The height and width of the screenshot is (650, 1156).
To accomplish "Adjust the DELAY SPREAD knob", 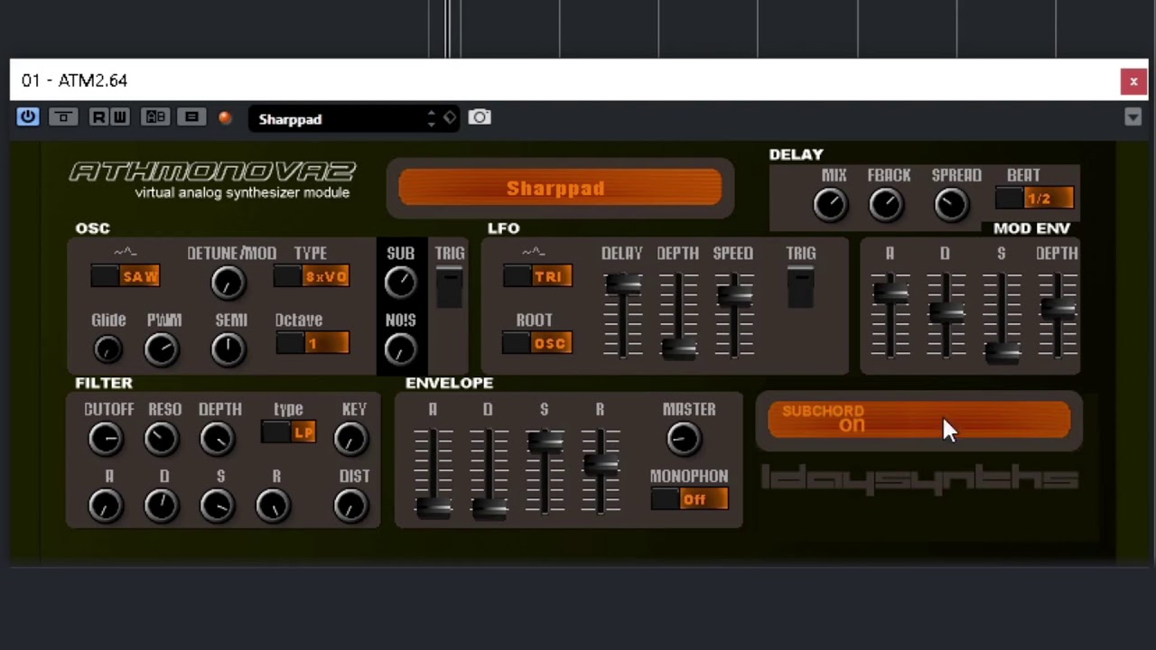I will (951, 205).
